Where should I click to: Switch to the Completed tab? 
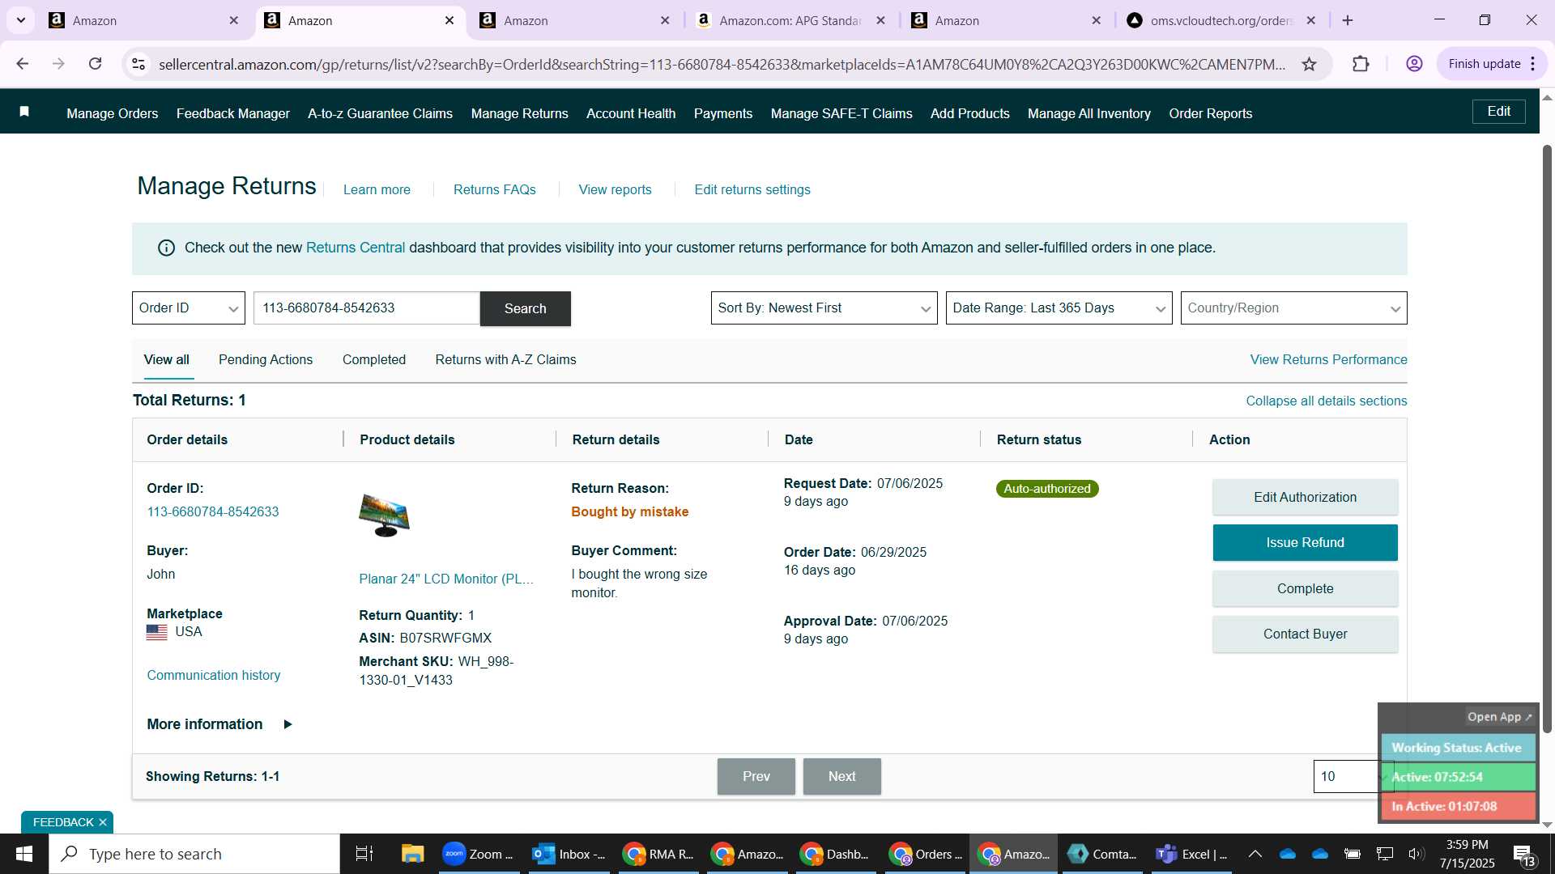pyautogui.click(x=374, y=360)
